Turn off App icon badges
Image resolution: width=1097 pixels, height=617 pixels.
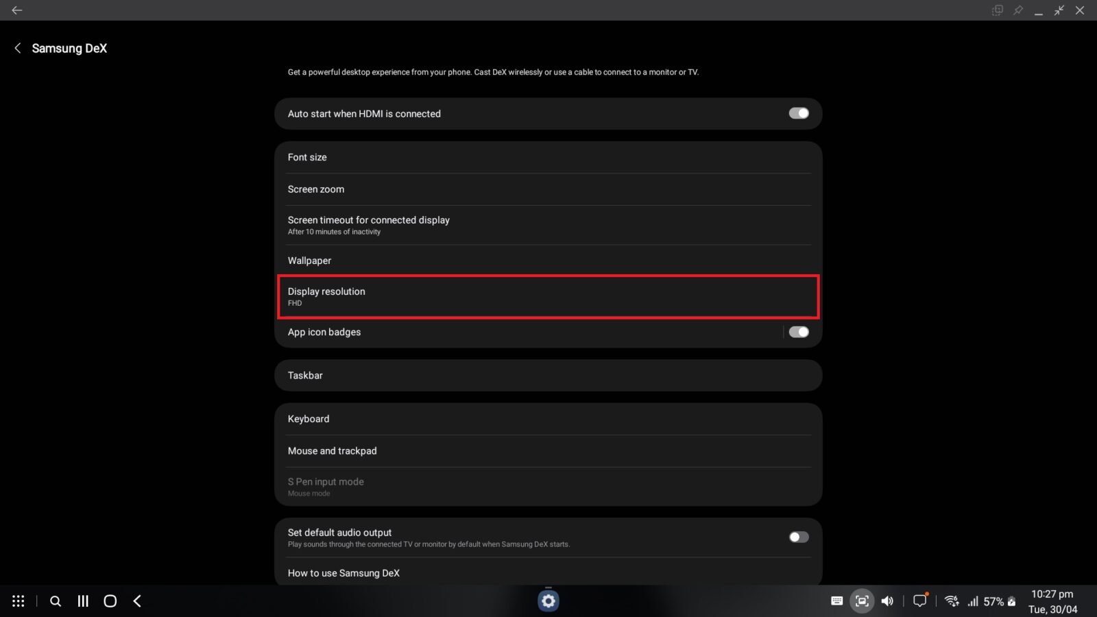[x=798, y=332]
